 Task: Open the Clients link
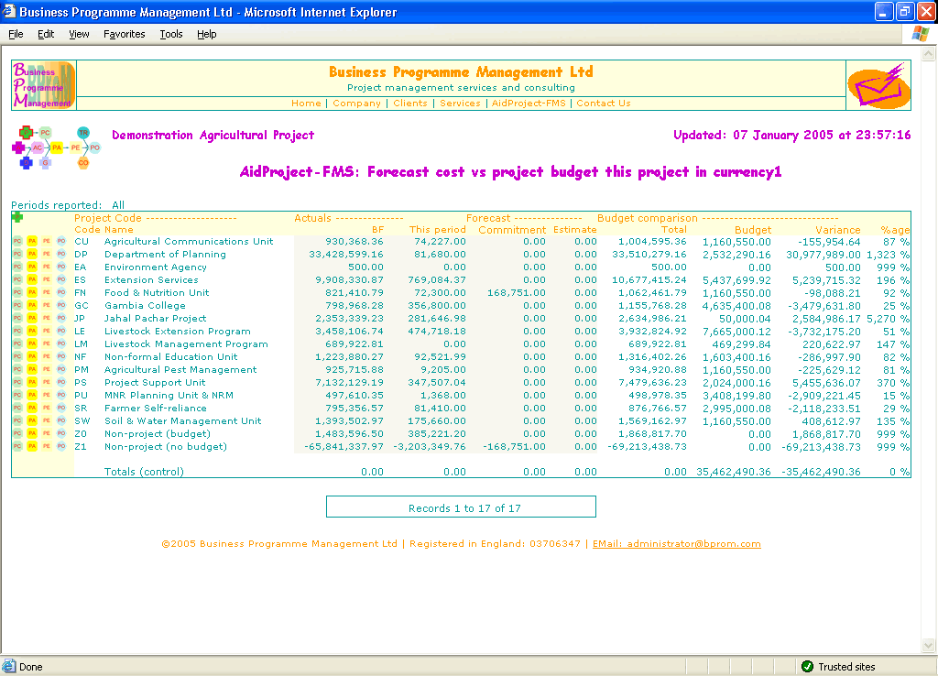(410, 103)
